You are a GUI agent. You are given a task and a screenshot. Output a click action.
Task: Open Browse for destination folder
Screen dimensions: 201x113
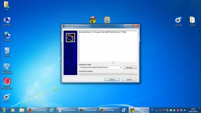(x=130, y=67)
